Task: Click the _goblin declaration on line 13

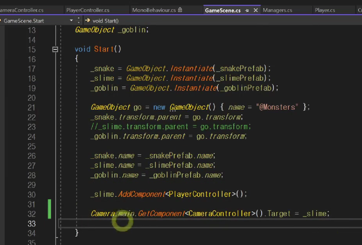Action: tap(132, 30)
